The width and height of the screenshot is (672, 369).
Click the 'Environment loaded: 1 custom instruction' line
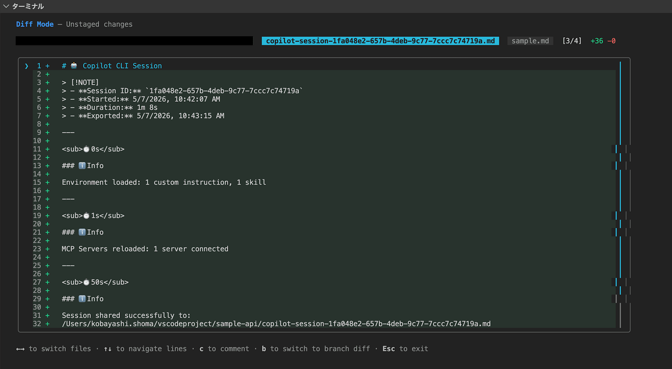[x=164, y=182]
